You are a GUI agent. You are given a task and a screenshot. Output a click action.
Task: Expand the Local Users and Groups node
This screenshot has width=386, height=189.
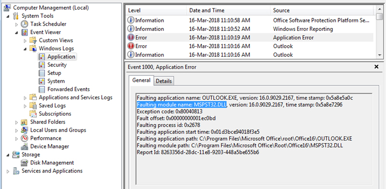[16, 130]
